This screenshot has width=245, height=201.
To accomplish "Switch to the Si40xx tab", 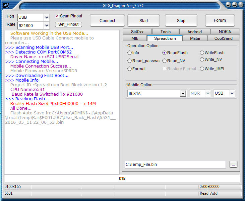I will (137, 31).
